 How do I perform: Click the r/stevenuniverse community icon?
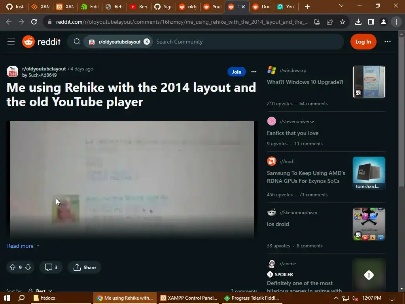pos(271,121)
